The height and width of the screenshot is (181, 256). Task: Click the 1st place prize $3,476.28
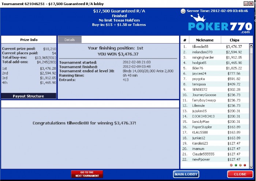tap(48, 68)
